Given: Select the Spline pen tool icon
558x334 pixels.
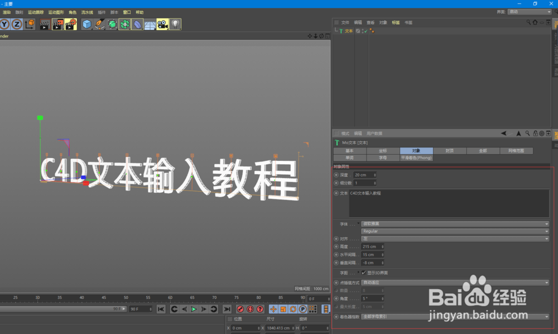Looking at the screenshot, I should [x=100, y=24].
